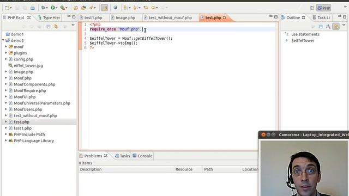Open the New file dropdown arrow

point(11,8)
